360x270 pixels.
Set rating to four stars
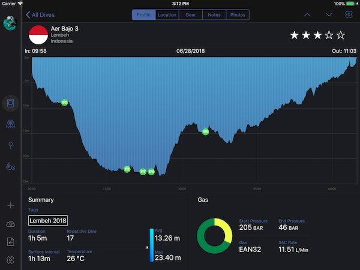pos(329,35)
